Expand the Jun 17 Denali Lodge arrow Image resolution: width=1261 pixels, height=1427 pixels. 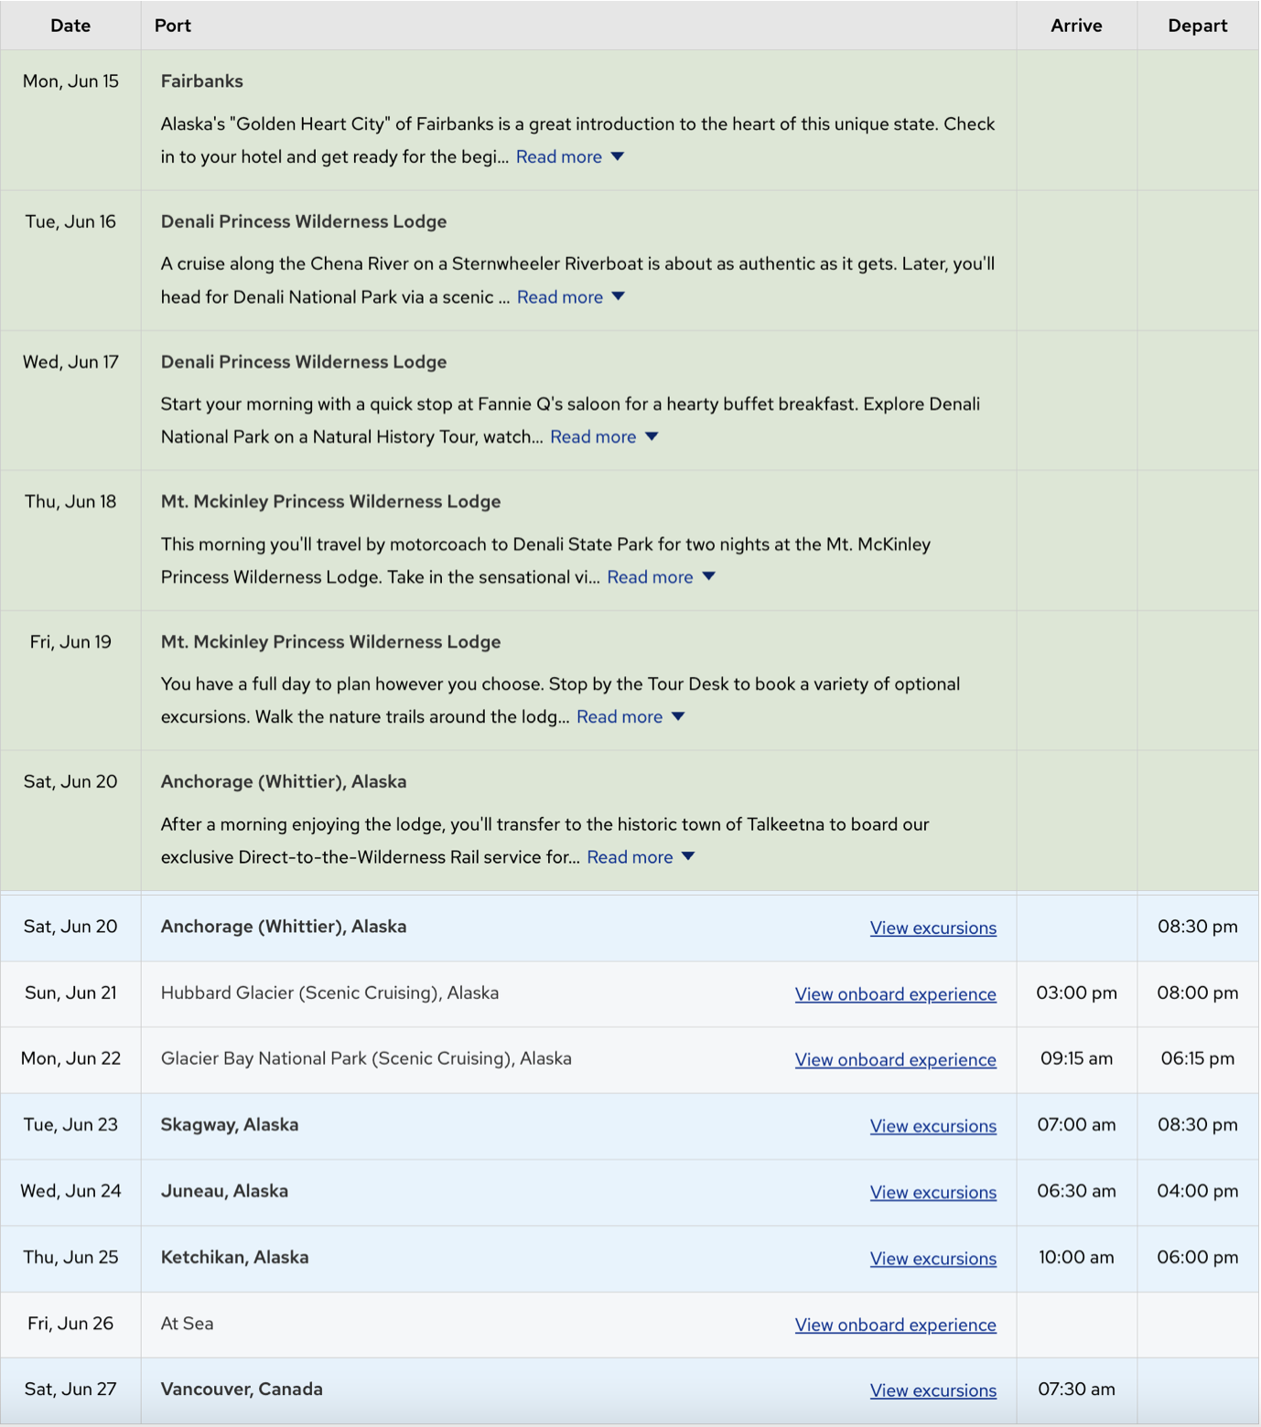[652, 436]
